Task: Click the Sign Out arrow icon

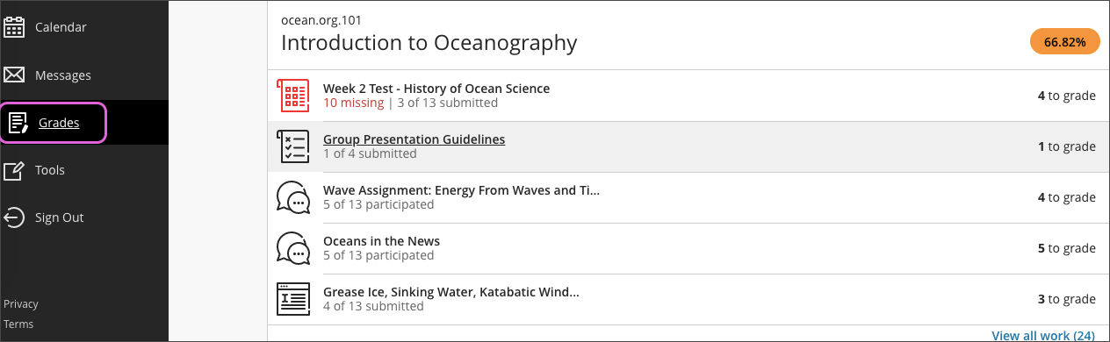Action: (x=14, y=217)
